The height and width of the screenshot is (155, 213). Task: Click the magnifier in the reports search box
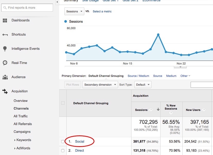(x=5, y=8)
